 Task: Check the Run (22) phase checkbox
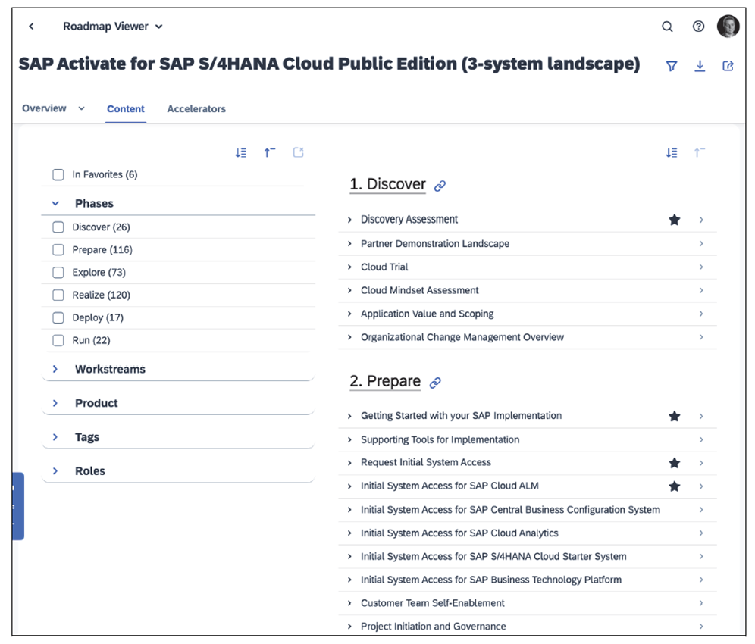tap(58, 340)
